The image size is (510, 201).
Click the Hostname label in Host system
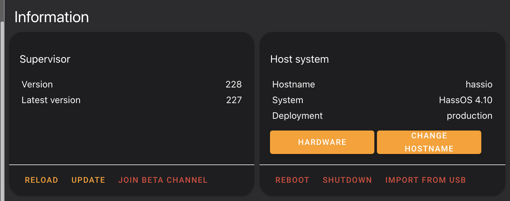pyautogui.click(x=293, y=84)
